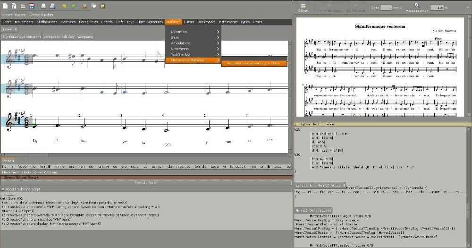Open the Clefs menu
This screenshot has width=472, height=248.
[119, 22]
